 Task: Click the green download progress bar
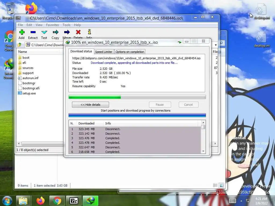click(x=137, y=97)
